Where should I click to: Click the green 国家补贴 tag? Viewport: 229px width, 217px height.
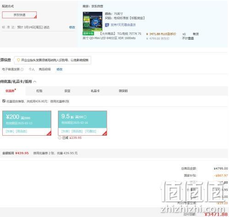point(88,33)
